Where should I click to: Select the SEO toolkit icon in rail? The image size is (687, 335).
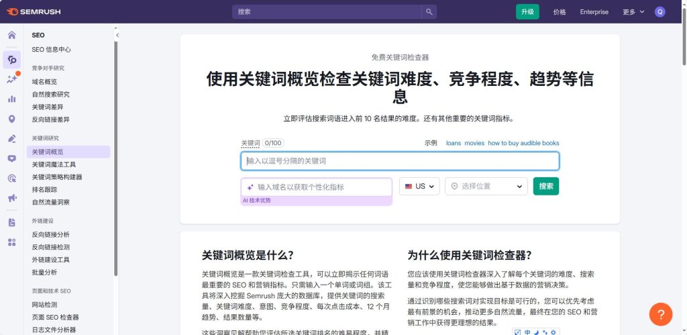[12, 60]
